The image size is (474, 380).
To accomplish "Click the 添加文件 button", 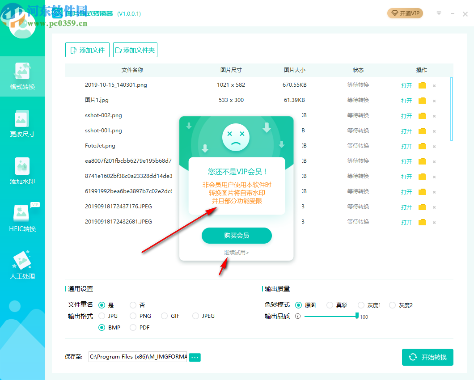I will (87, 50).
